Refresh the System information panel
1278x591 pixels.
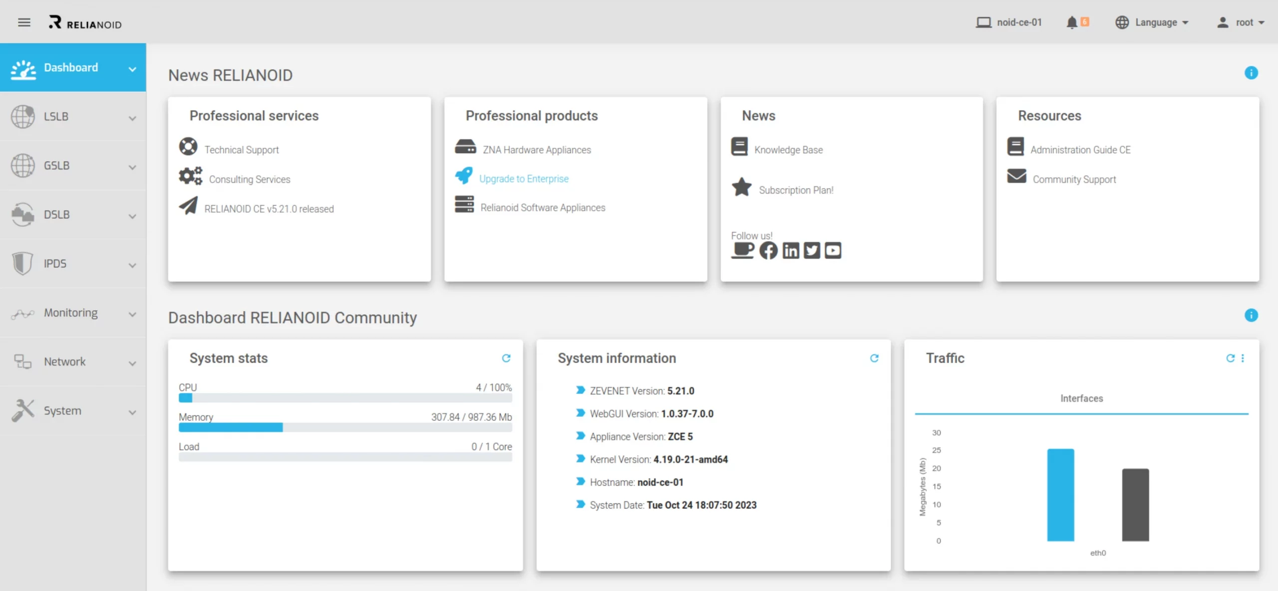(x=874, y=358)
